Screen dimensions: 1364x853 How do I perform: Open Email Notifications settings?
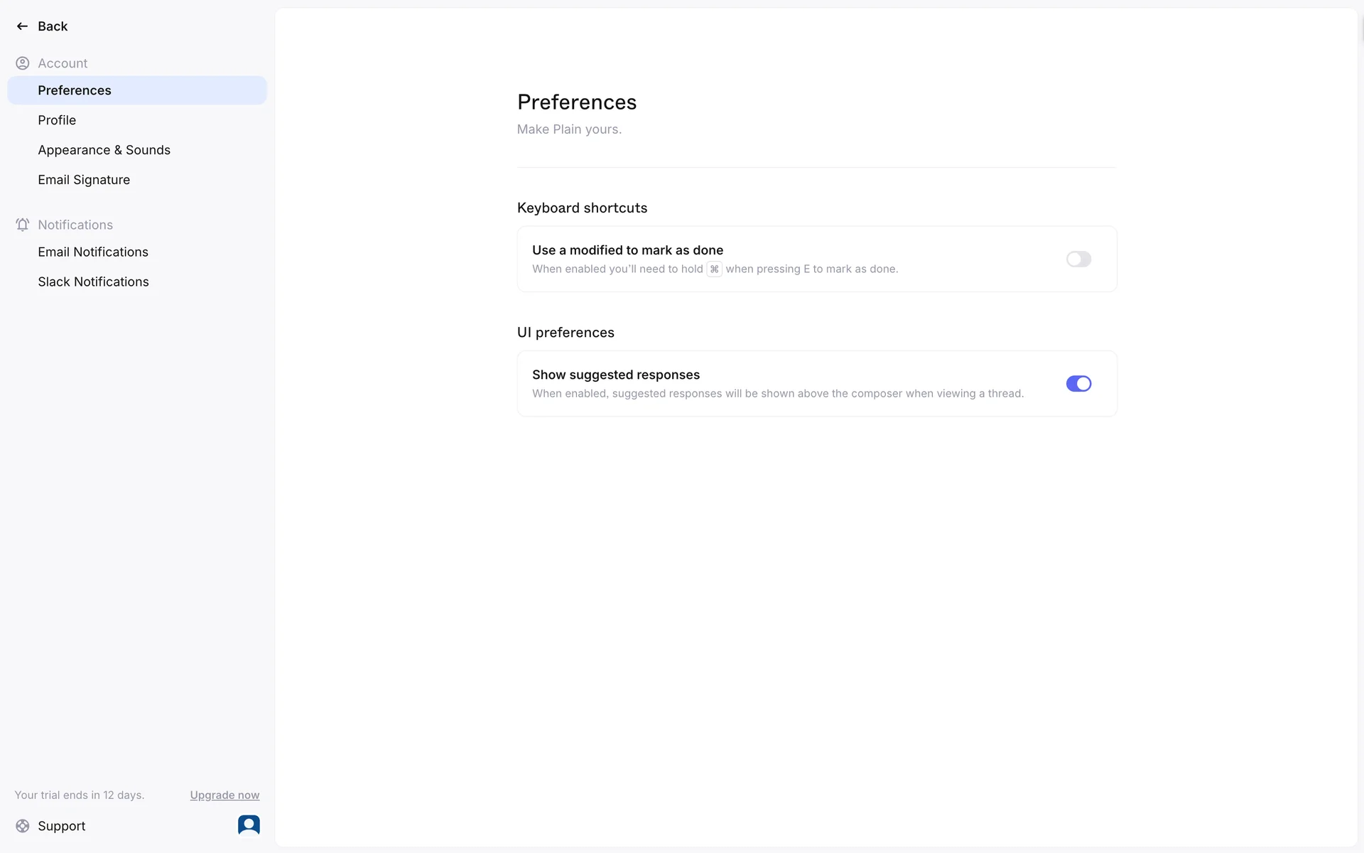tap(93, 252)
